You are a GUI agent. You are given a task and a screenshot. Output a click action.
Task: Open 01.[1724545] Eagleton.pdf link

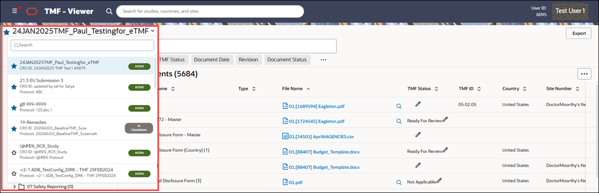pos(317,121)
